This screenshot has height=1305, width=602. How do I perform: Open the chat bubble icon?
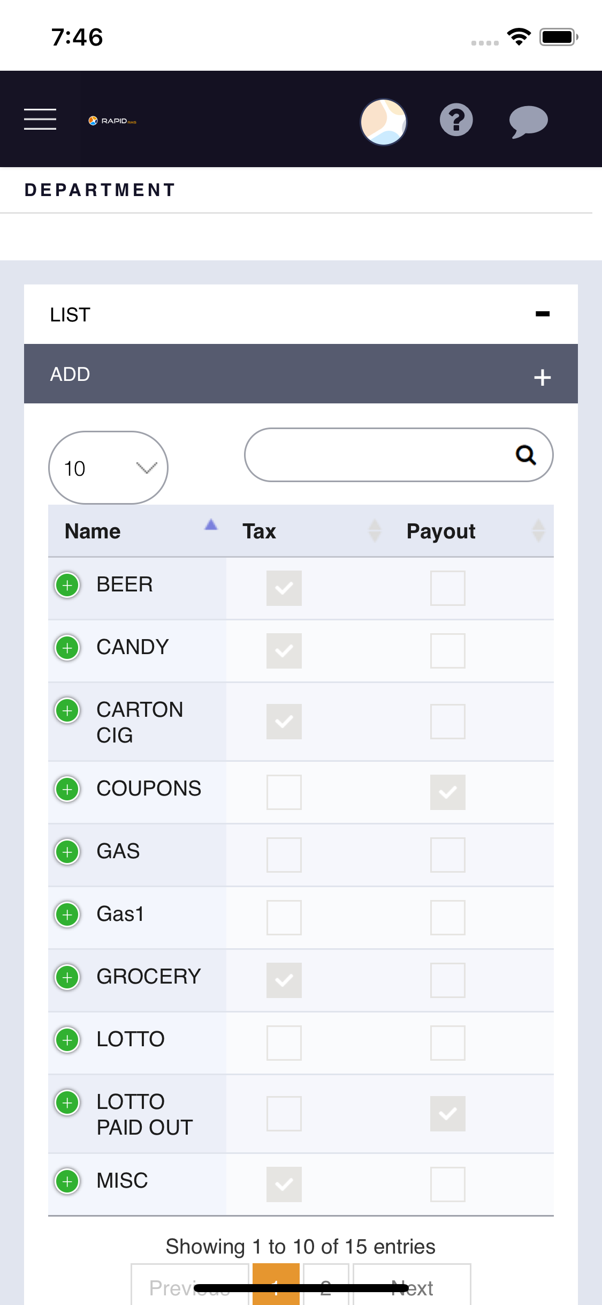pos(528,122)
